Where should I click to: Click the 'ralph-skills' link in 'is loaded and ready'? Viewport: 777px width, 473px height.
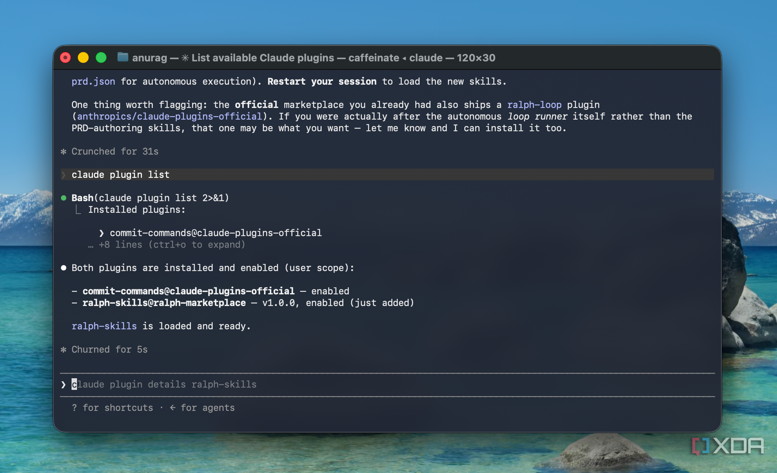[x=104, y=326]
